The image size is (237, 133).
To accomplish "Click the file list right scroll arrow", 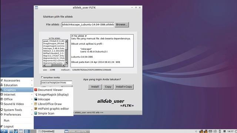I will pos(63,65).
